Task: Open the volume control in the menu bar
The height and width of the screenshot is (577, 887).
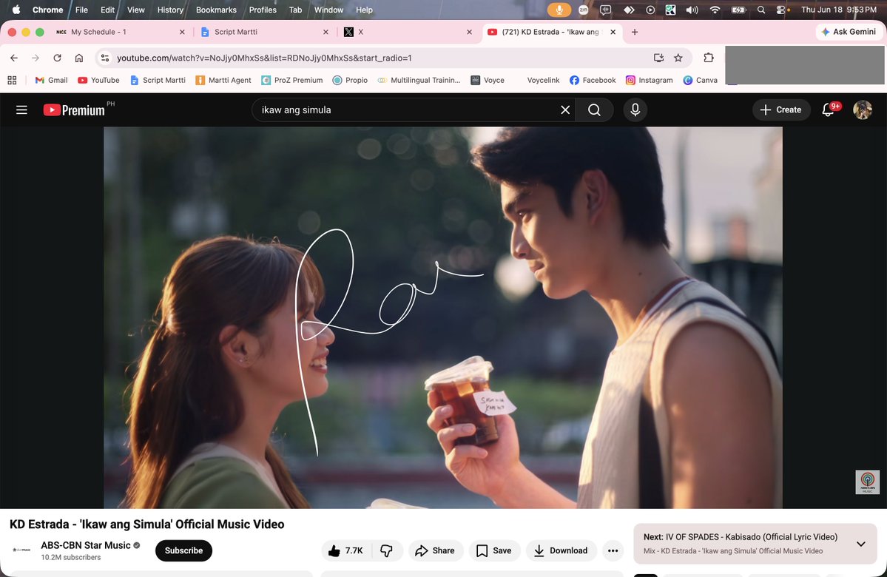Action: 692,10
